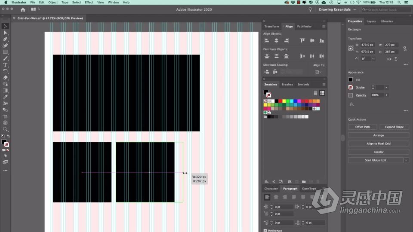Click the Expand Shape button
Viewport: 413px width, 232px height.
coord(395,127)
